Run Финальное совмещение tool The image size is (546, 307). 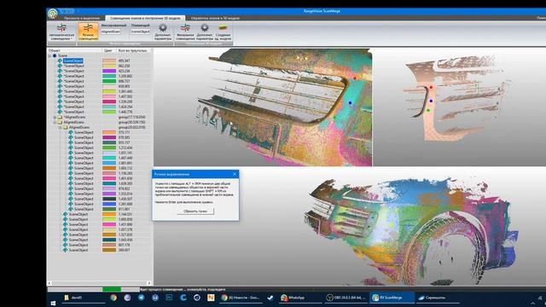pos(185,32)
